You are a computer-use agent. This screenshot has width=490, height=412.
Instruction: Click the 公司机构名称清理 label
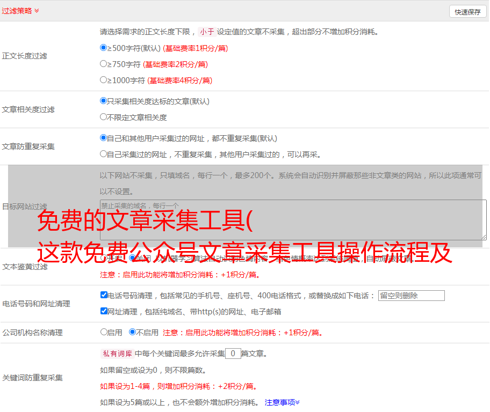pyautogui.click(x=32, y=333)
